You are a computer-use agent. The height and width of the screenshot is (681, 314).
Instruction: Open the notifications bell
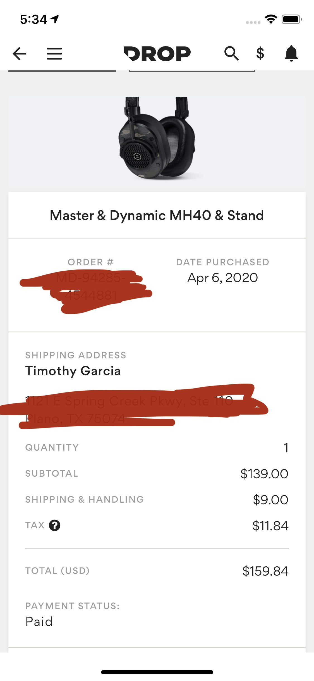291,53
